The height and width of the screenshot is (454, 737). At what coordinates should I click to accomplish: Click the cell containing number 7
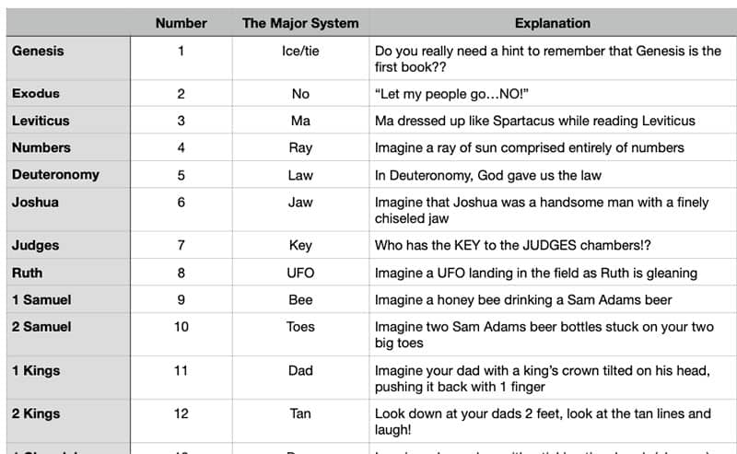[181, 246]
